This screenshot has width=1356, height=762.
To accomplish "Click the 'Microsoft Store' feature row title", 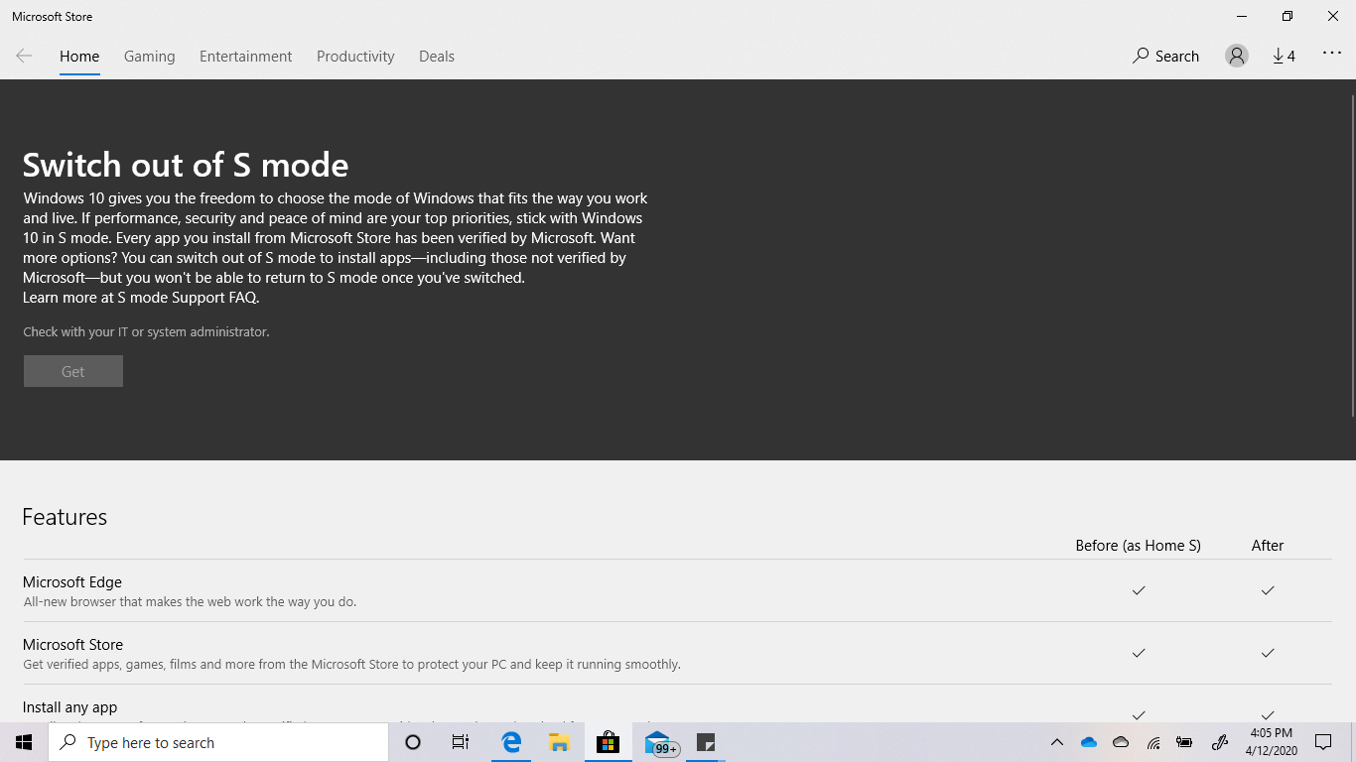I will (72, 645).
